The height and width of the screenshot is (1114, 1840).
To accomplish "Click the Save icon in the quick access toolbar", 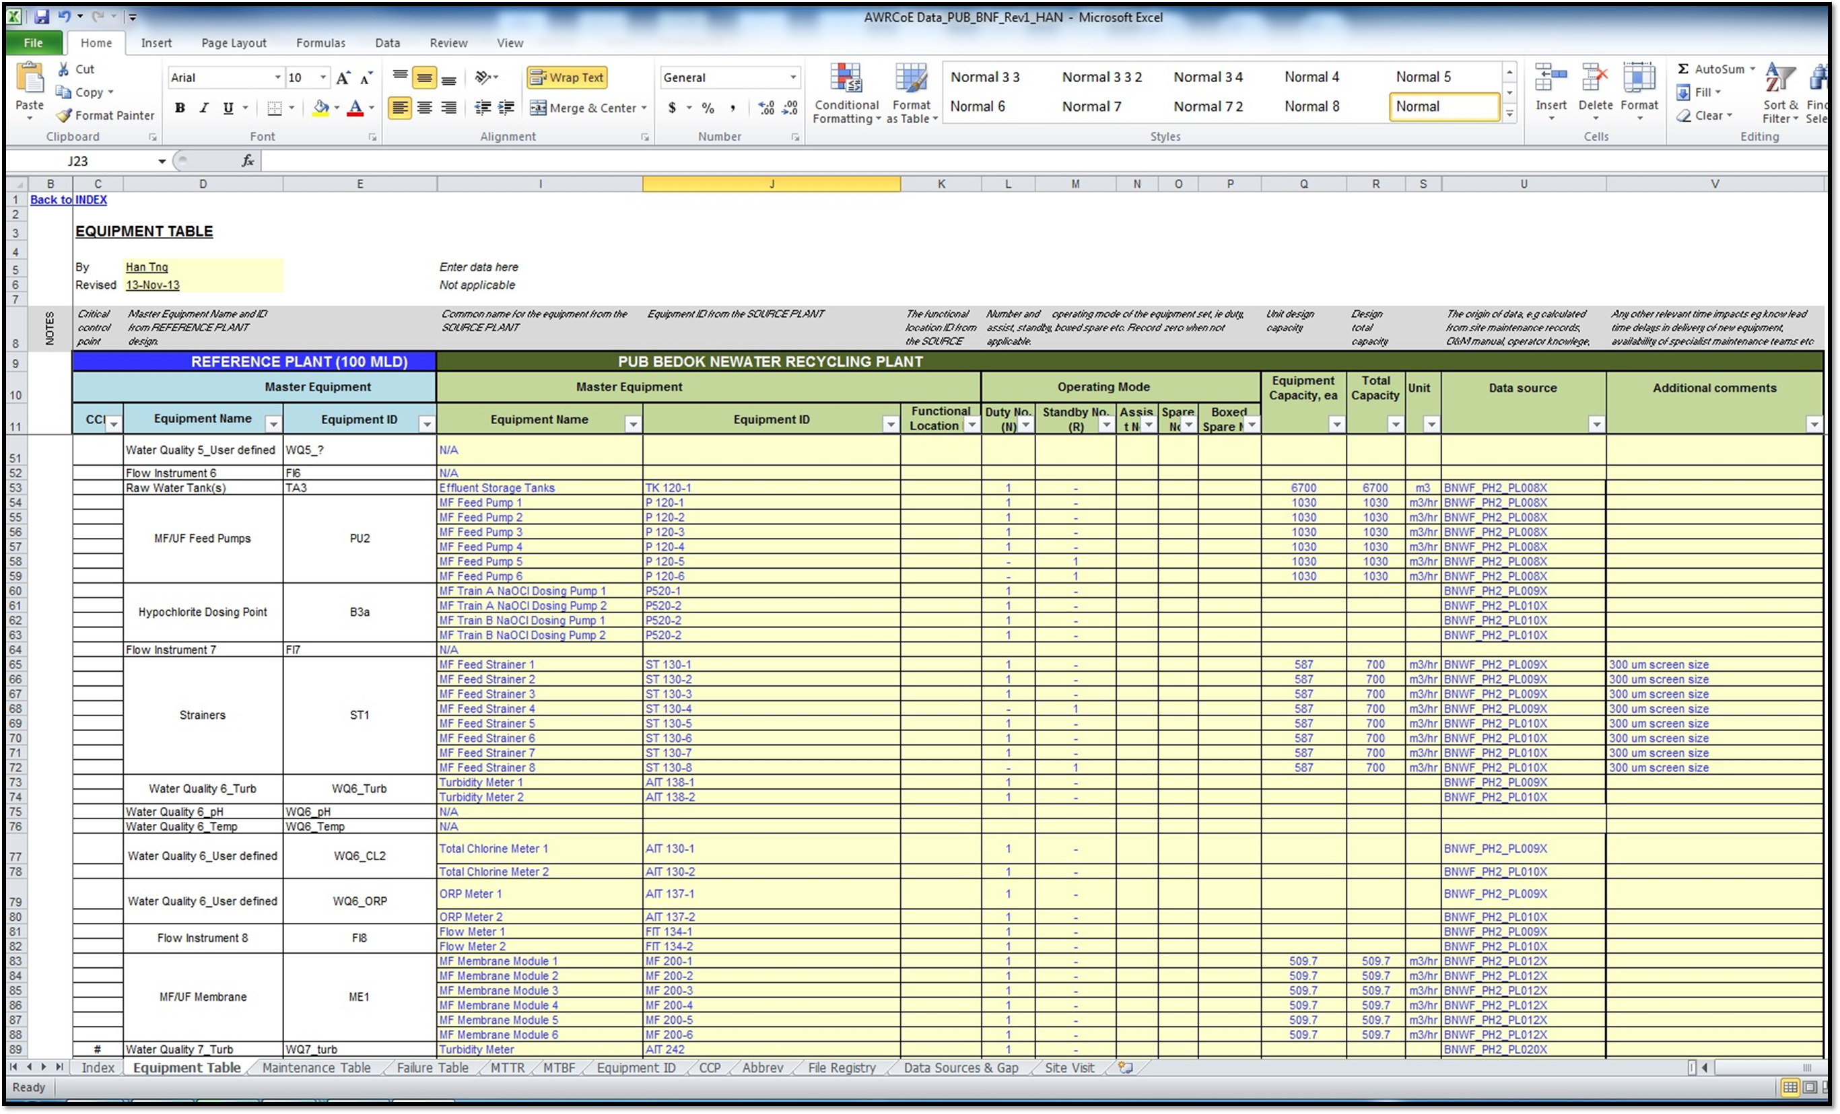I will tap(42, 16).
